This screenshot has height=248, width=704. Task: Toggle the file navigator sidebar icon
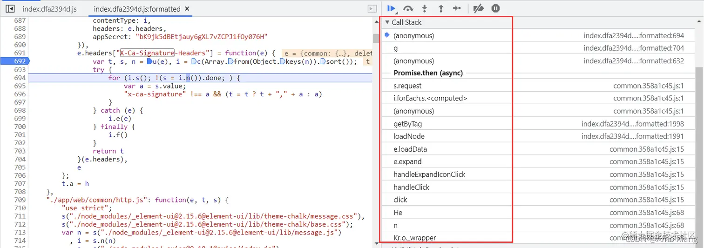pyautogui.click(x=10, y=9)
